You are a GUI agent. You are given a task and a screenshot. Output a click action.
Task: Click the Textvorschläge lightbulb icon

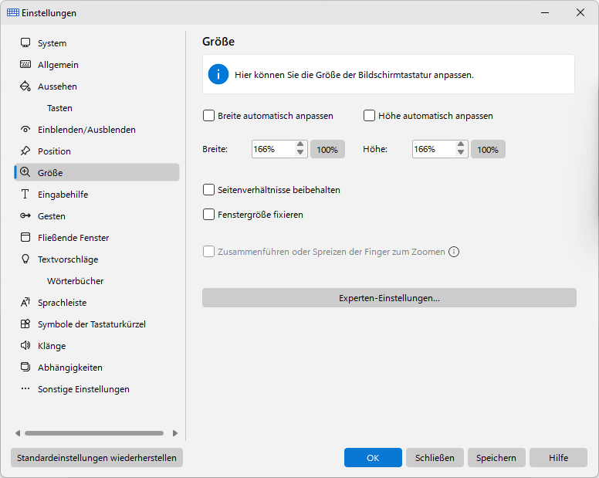pos(25,259)
